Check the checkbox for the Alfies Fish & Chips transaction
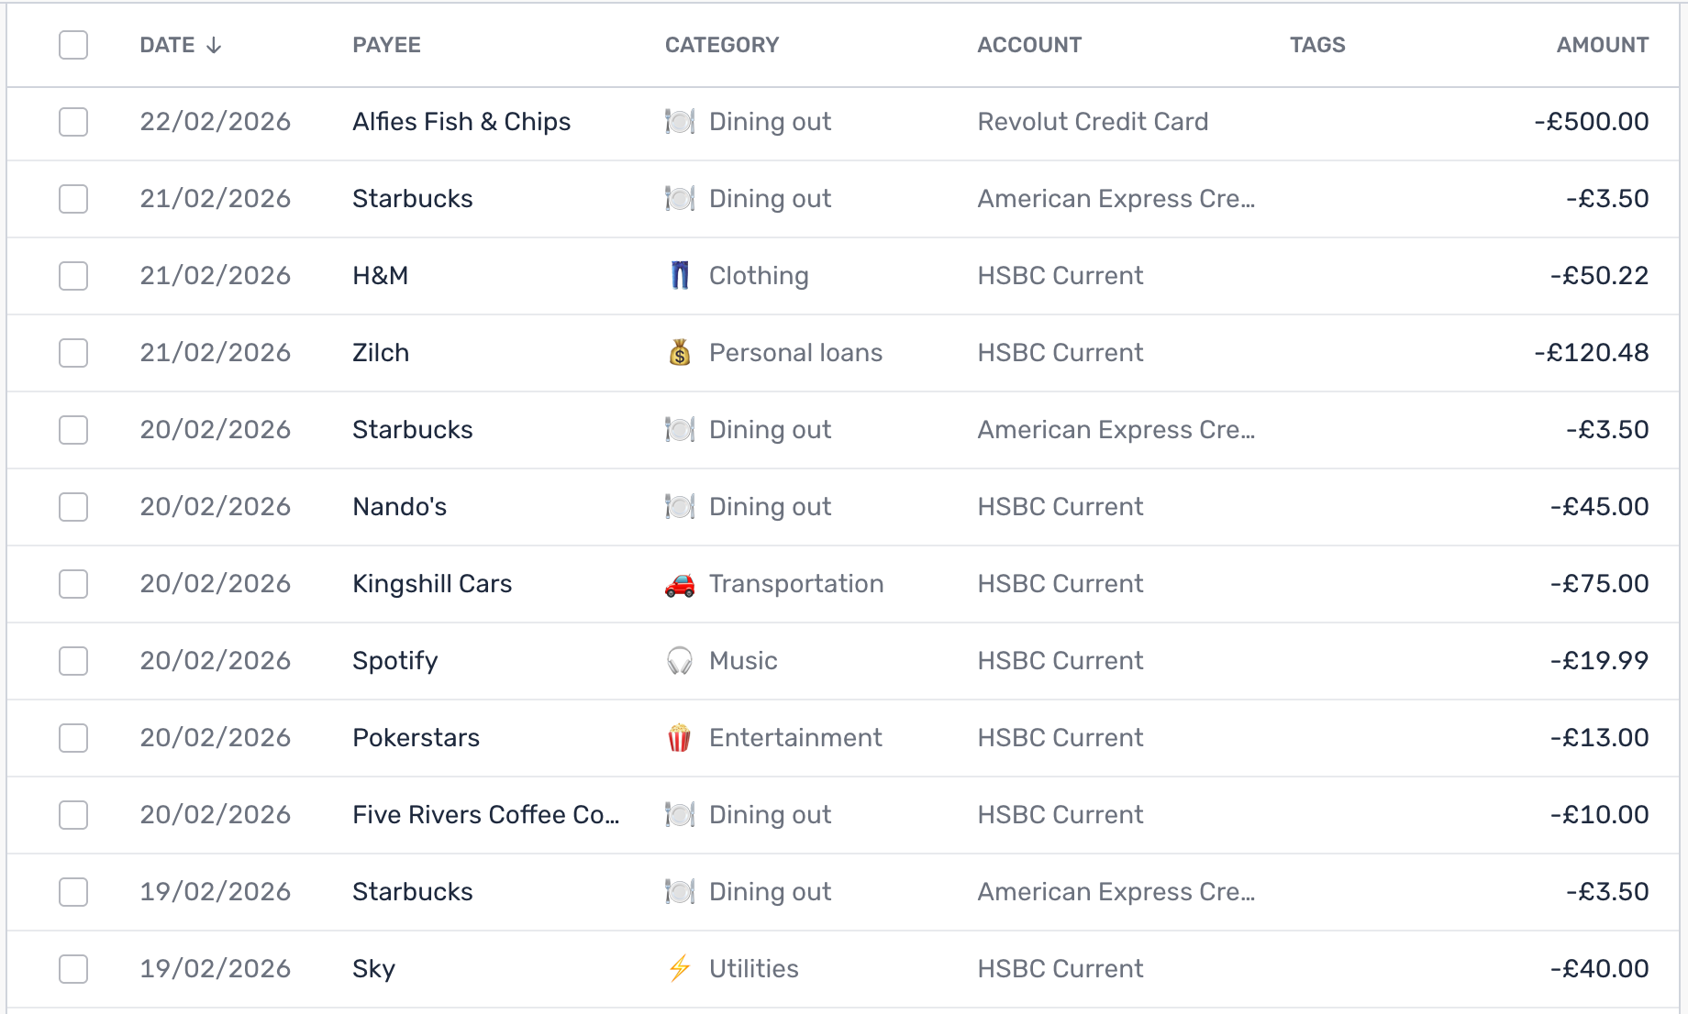The image size is (1688, 1014). pyautogui.click(x=73, y=122)
